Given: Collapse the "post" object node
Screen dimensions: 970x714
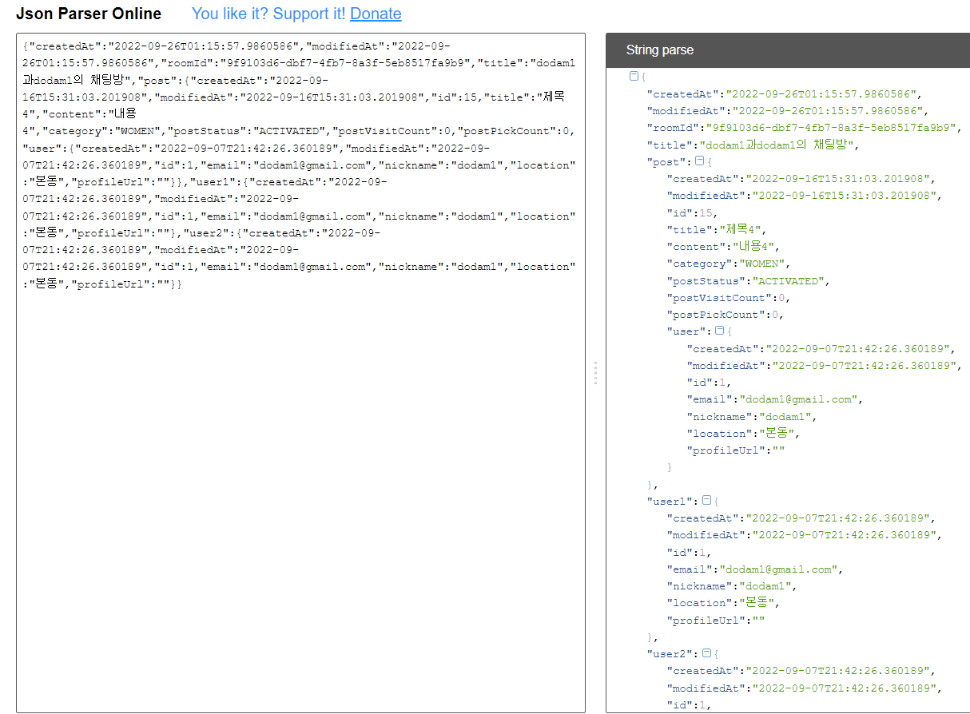Looking at the screenshot, I should click(x=700, y=161).
